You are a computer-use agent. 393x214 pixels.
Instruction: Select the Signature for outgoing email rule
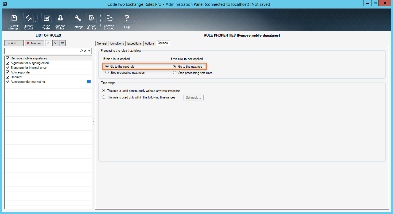[48, 63]
